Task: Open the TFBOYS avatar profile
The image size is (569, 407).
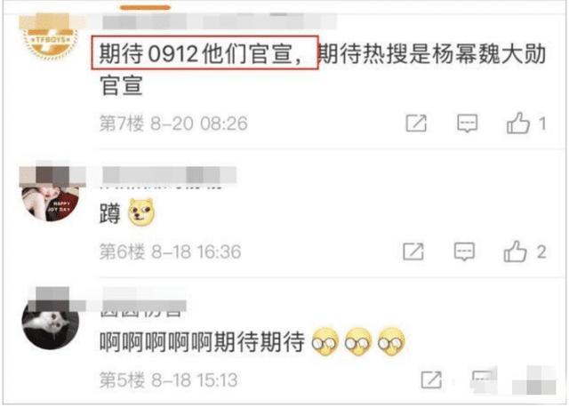Action: 51,38
